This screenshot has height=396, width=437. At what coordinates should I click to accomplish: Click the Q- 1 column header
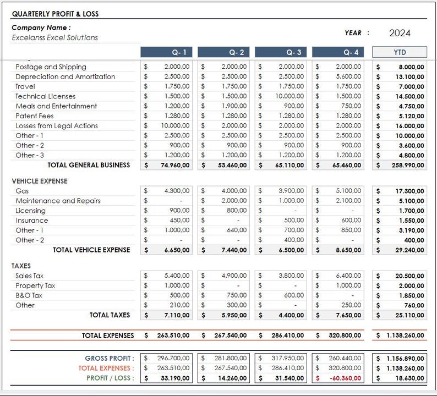pos(166,52)
